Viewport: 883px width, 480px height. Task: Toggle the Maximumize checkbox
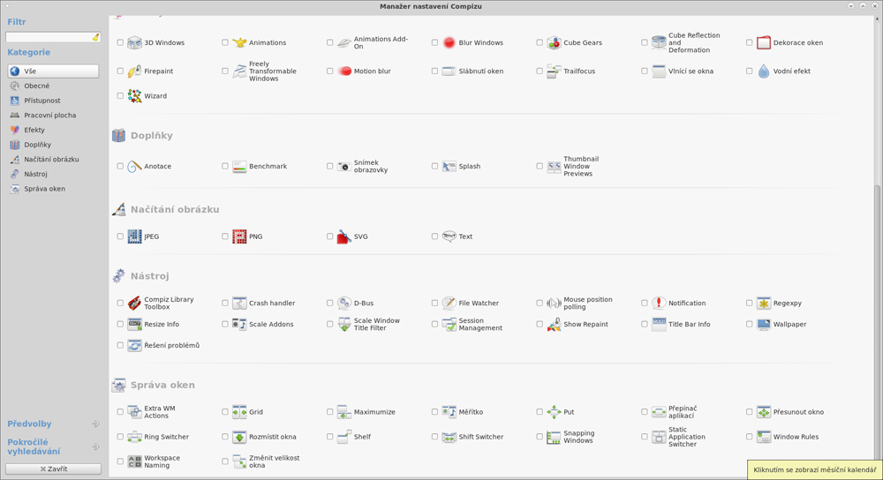pos(329,412)
